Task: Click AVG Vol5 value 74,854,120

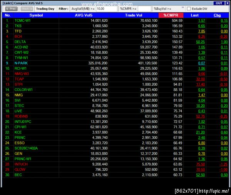Action: [x=99, y=58]
